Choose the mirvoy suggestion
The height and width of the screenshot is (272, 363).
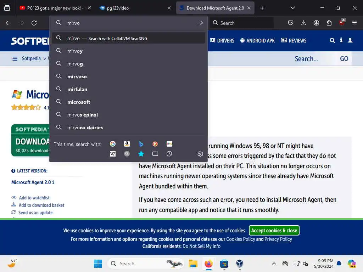tap(128, 51)
